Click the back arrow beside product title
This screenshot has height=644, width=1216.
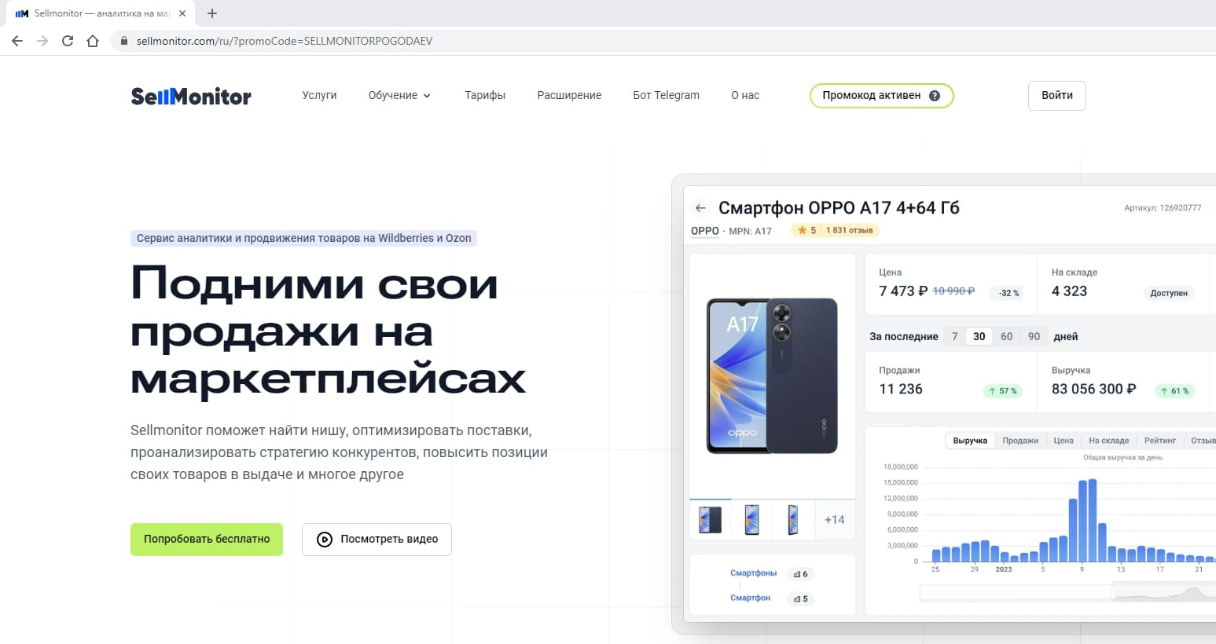pos(700,208)
